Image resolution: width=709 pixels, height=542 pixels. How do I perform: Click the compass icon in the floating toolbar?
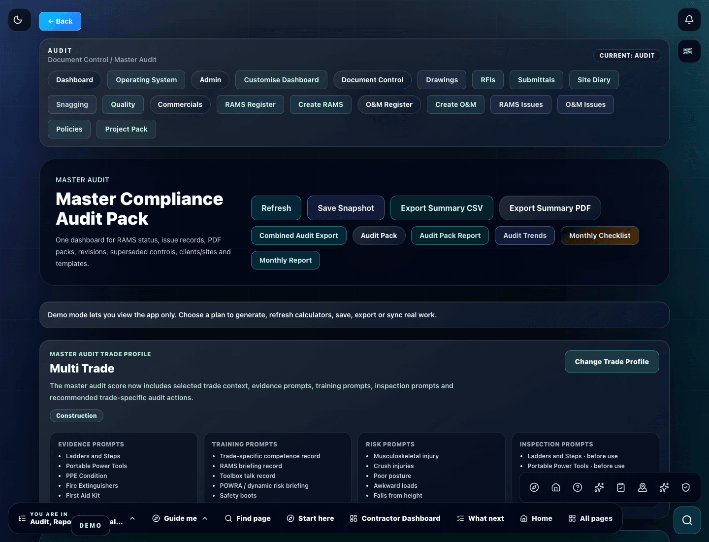(x=534, y=487)
